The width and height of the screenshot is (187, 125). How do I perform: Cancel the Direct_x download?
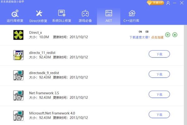click(175, 35)
